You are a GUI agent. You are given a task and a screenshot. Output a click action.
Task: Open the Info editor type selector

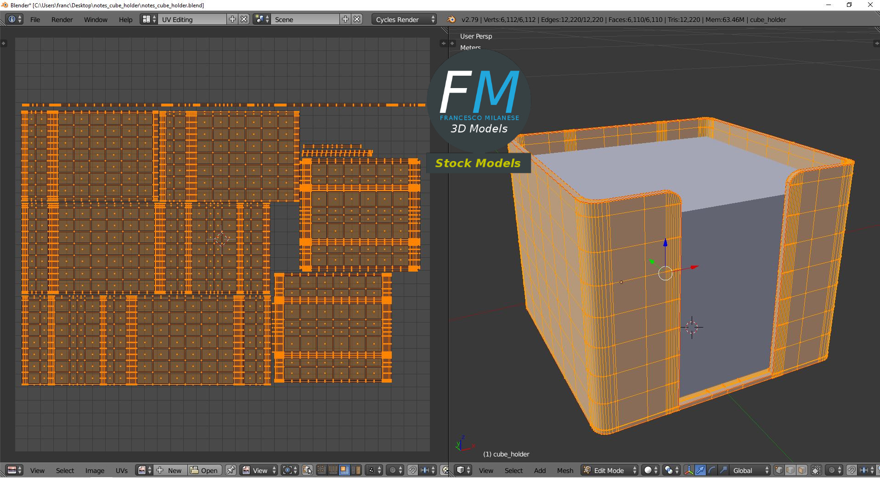click(x=14, y=19)
